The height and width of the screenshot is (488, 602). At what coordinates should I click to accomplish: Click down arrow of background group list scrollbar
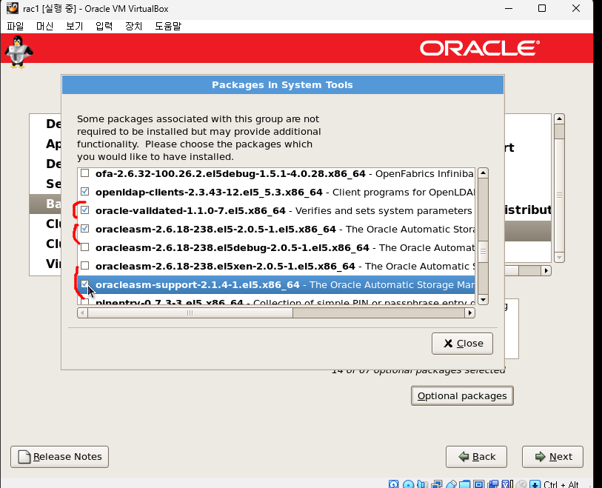559,257
